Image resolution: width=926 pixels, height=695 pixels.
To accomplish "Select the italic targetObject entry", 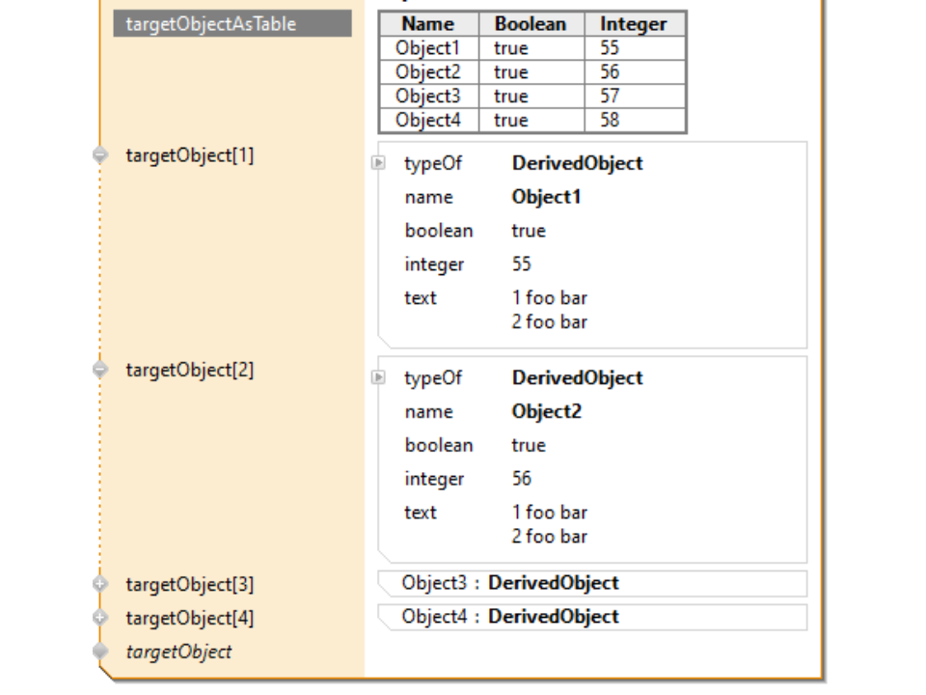I will point(178,652).
